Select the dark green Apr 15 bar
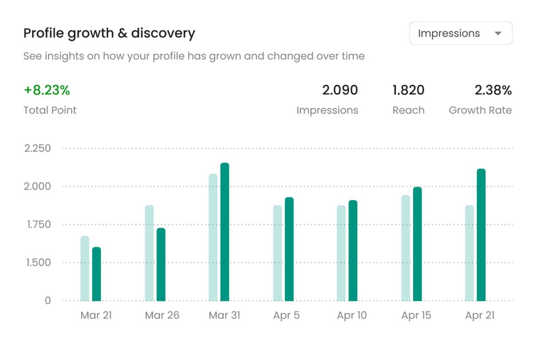536x346 pixels. 417,244
